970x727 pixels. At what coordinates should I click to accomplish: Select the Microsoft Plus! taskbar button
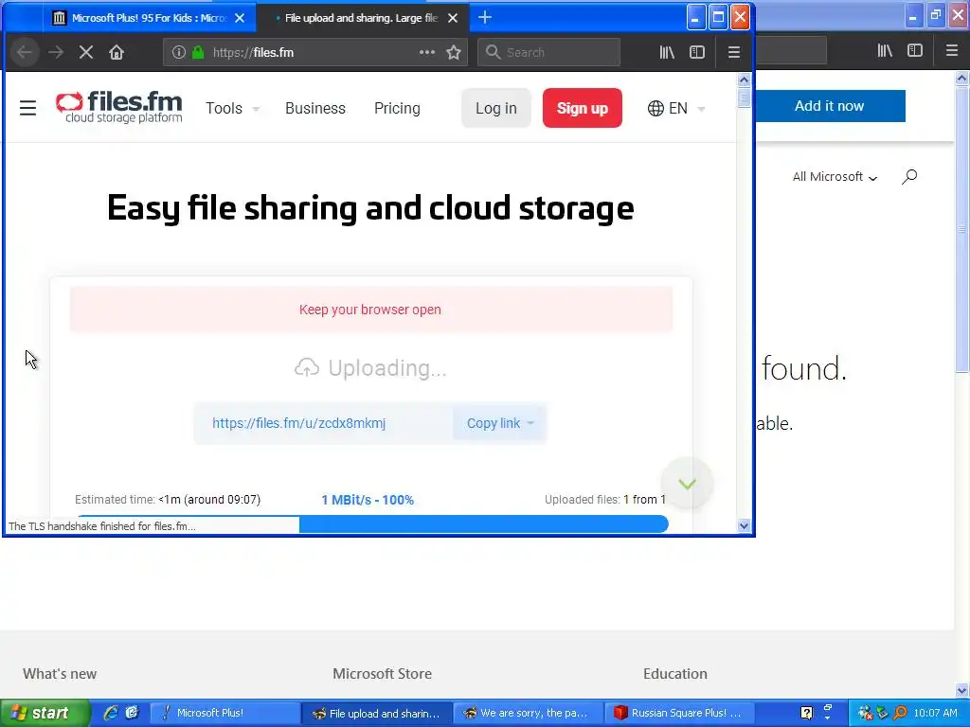click(x=225, y=713)
